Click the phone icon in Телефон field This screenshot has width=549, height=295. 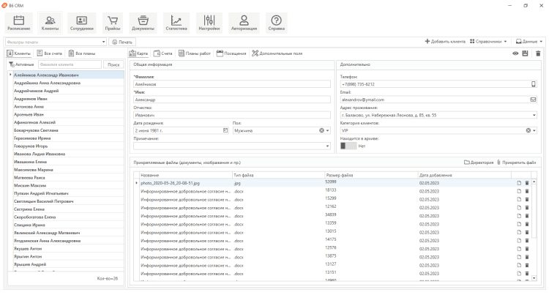pyautogui.click(x=534, y=84)
